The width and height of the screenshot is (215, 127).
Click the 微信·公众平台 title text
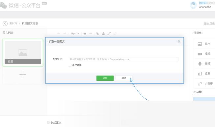coord(24,6)
